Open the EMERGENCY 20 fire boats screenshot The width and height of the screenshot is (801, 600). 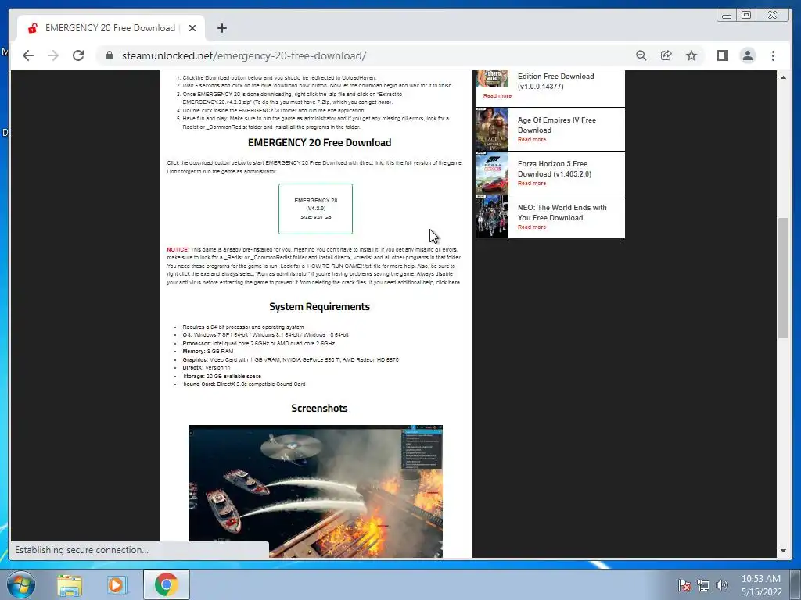pos(315,491)
